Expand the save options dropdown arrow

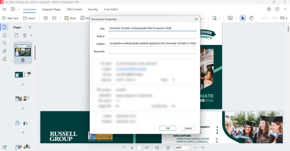coord(18,9)
